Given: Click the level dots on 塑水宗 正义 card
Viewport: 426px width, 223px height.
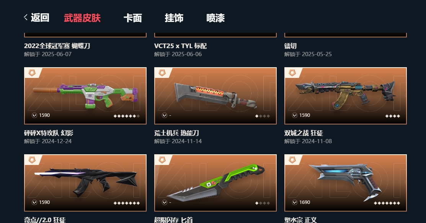Looking at the screenshot, I should click(387, 203).
